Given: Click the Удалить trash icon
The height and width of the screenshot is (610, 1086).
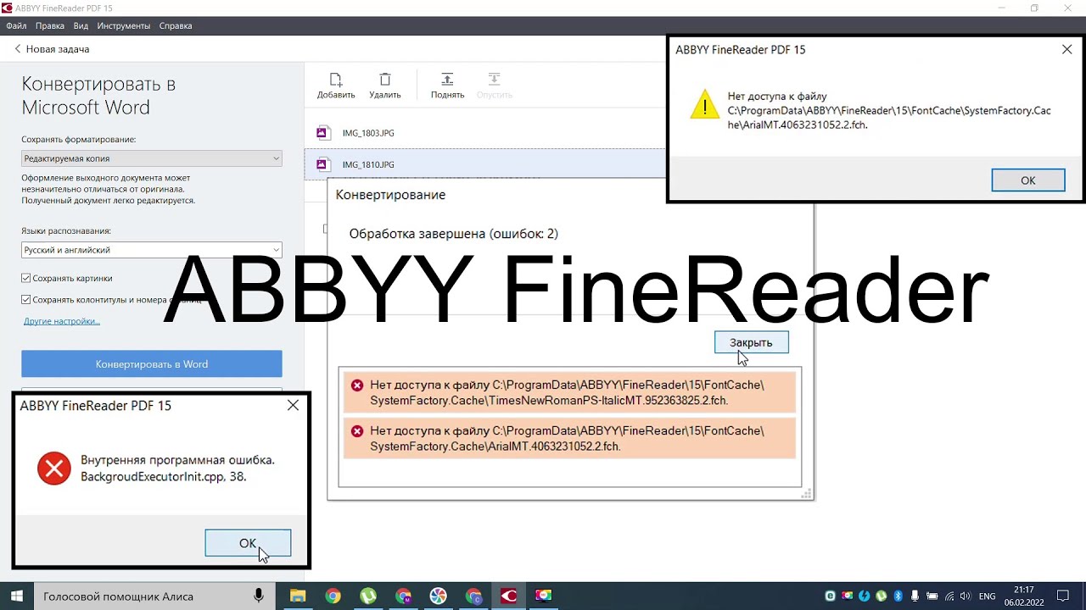Looking at the screenshot, I should tap(385, 80).
